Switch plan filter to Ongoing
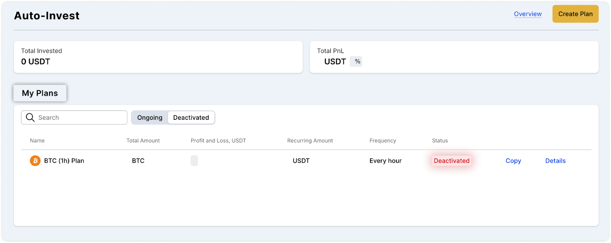Image resolution: width=611 pixels, height=243 pixels. (x=150, y=117)
